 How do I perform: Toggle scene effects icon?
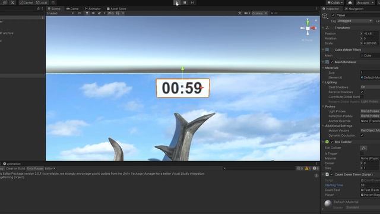click(99, 13)
